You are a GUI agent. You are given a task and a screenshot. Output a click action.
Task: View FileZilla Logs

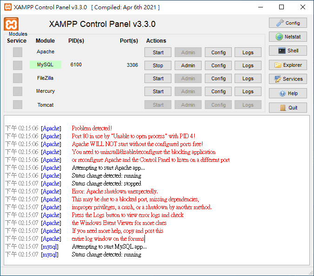[248, 78]
